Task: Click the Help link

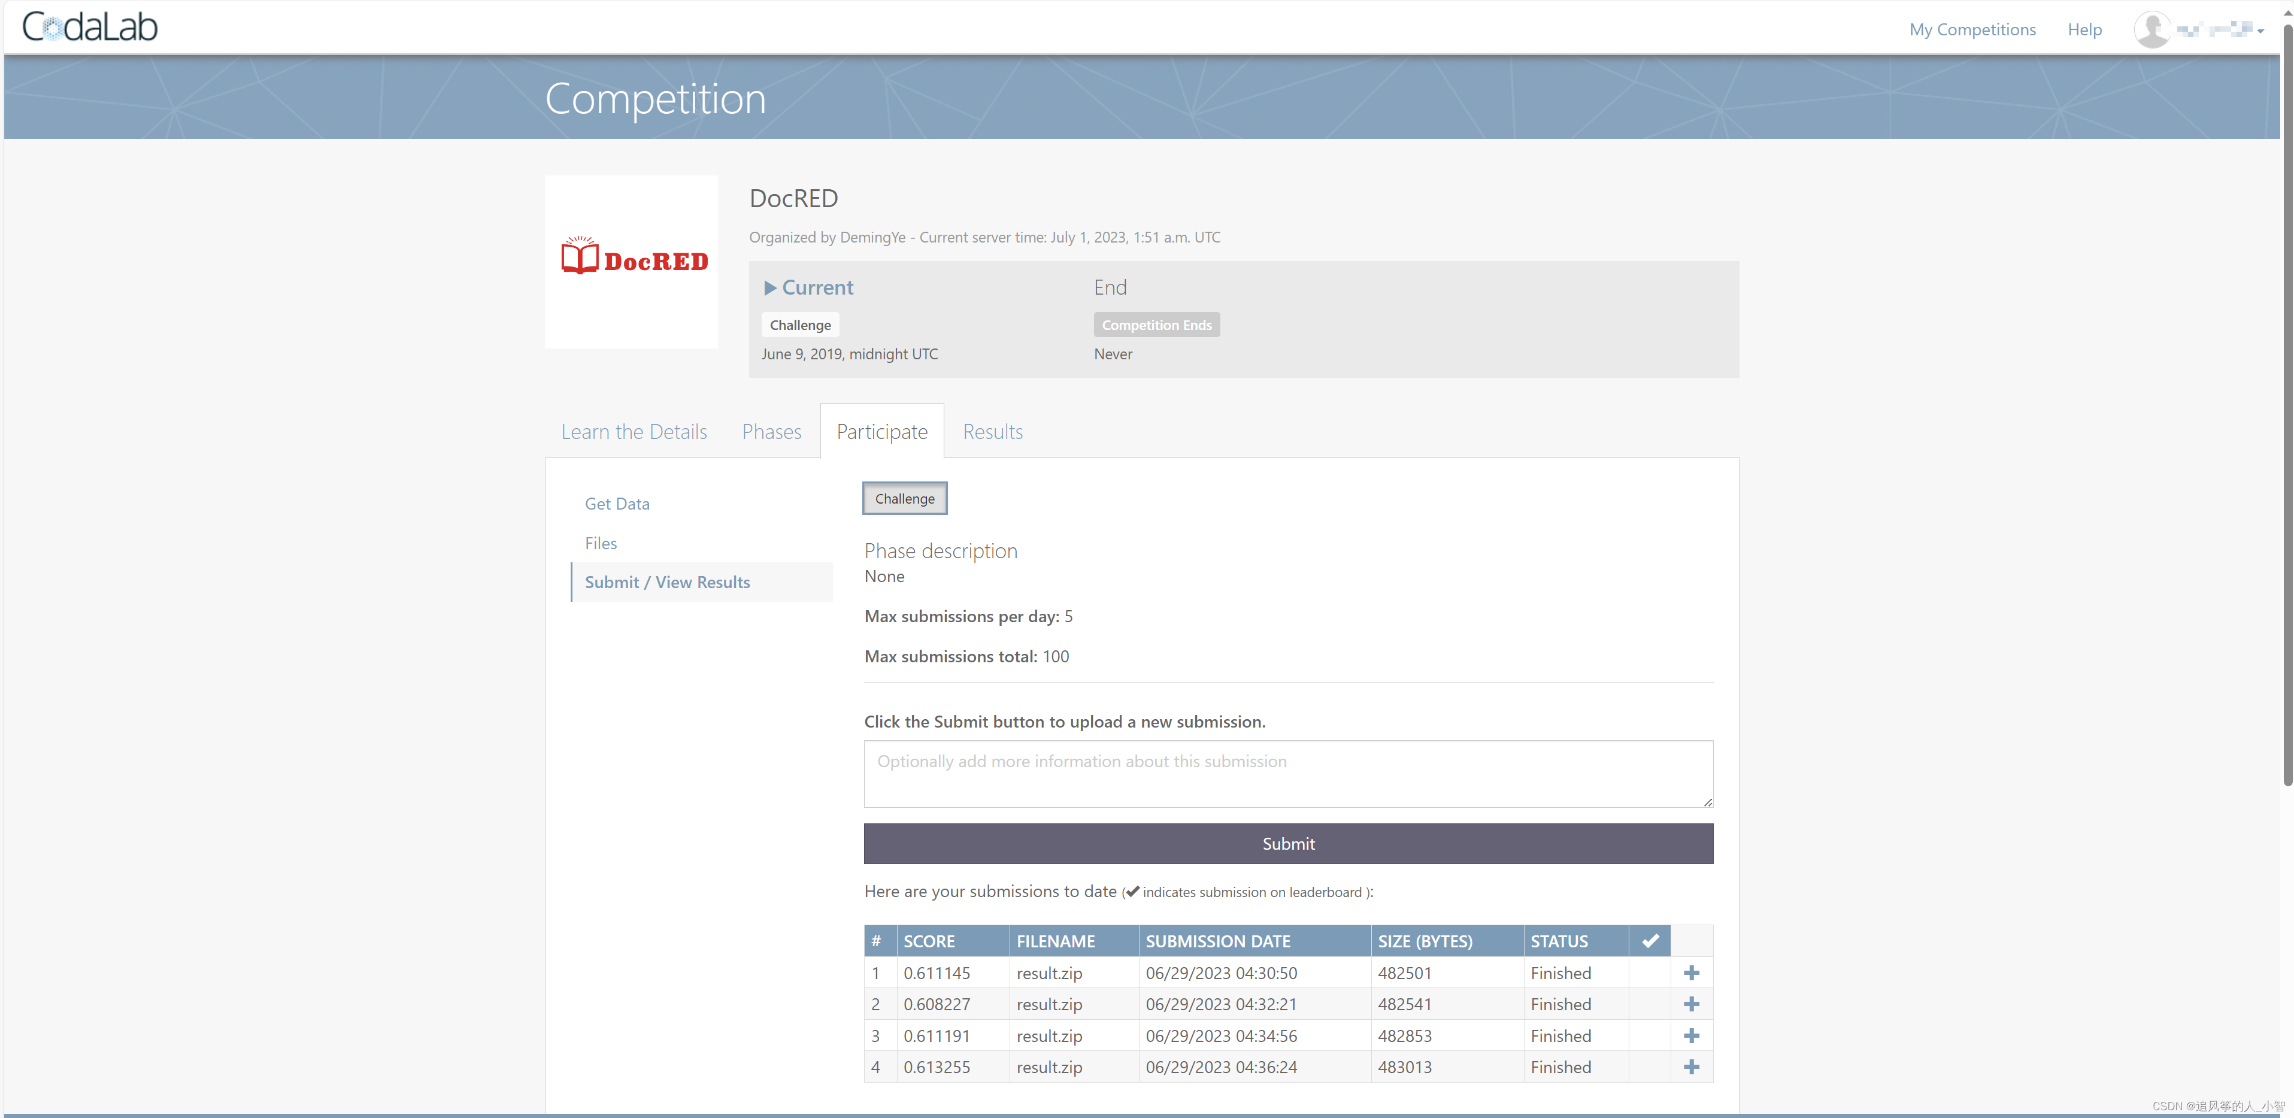Action: tap(2084, 29)
